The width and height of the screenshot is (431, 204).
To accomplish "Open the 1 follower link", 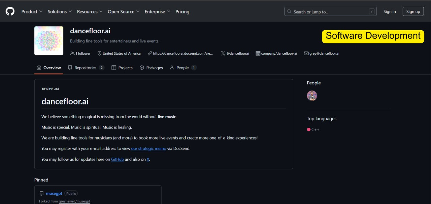I will pyautogui.click(x=83, y=53).
